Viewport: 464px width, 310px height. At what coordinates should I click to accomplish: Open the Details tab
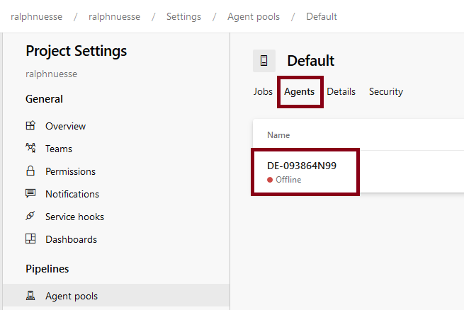(341, 91)
